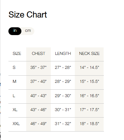Click the XXL size row label

[x=16, y=124]
